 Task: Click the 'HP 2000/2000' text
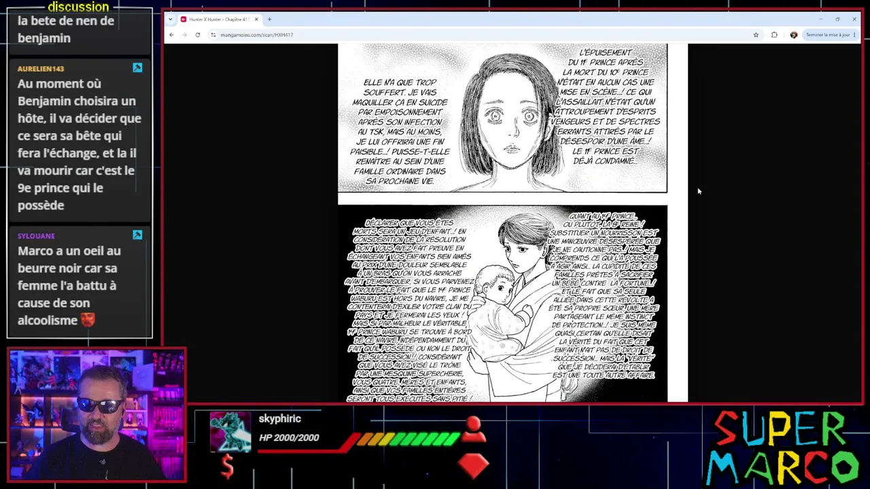coord(289,437)
